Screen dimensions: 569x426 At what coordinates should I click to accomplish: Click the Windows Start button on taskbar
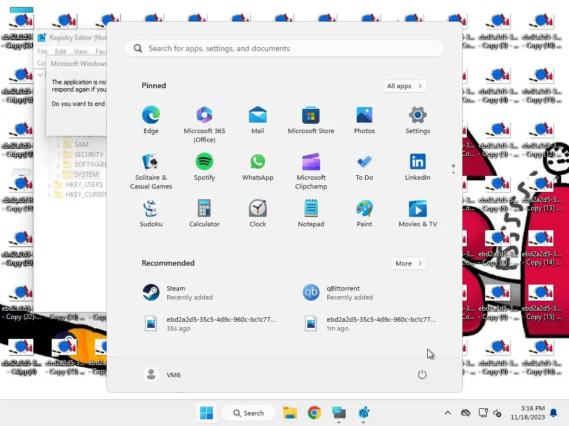[x=207, y=413]
